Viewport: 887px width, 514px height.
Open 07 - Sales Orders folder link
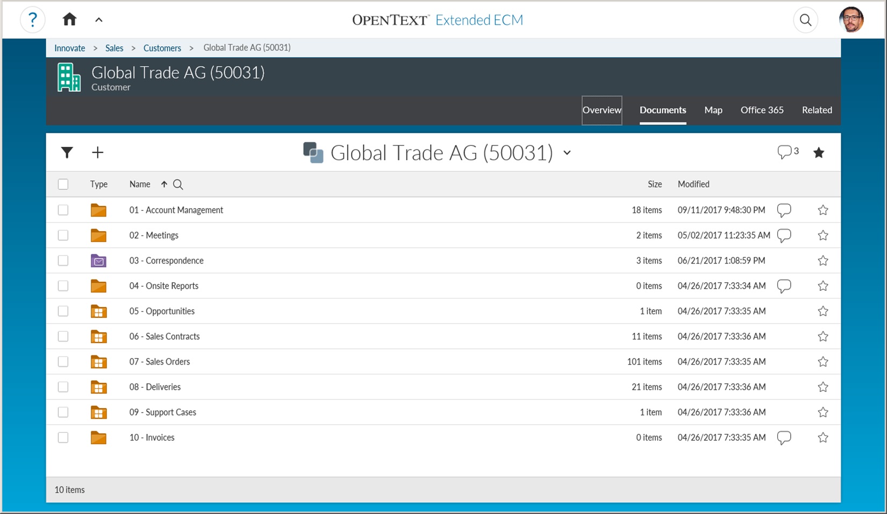click(160, 362)
